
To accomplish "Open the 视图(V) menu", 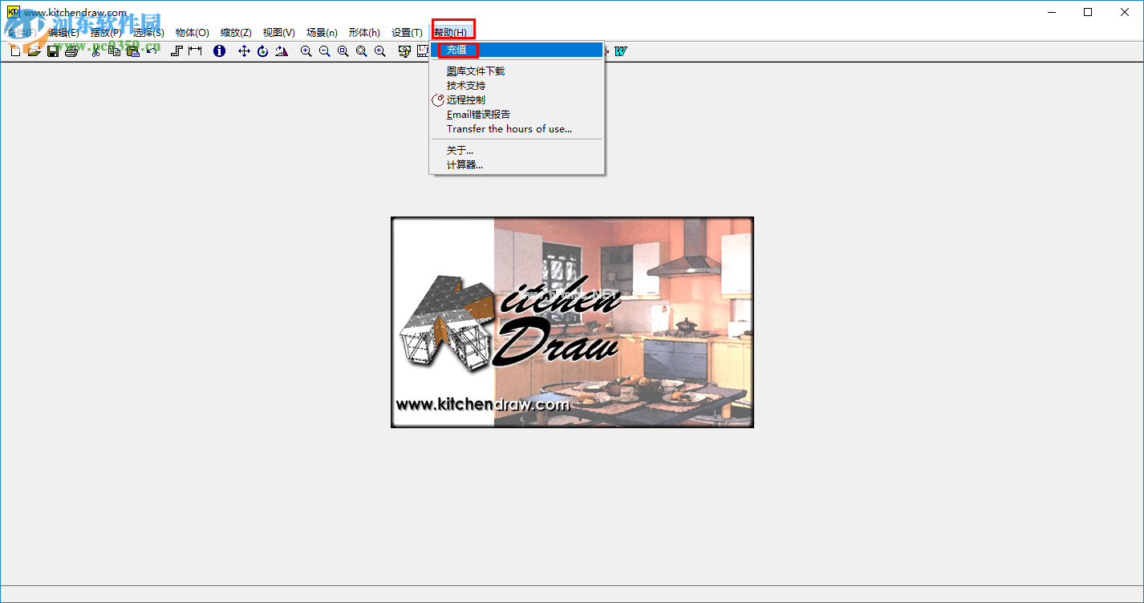I will pos(279,33).
